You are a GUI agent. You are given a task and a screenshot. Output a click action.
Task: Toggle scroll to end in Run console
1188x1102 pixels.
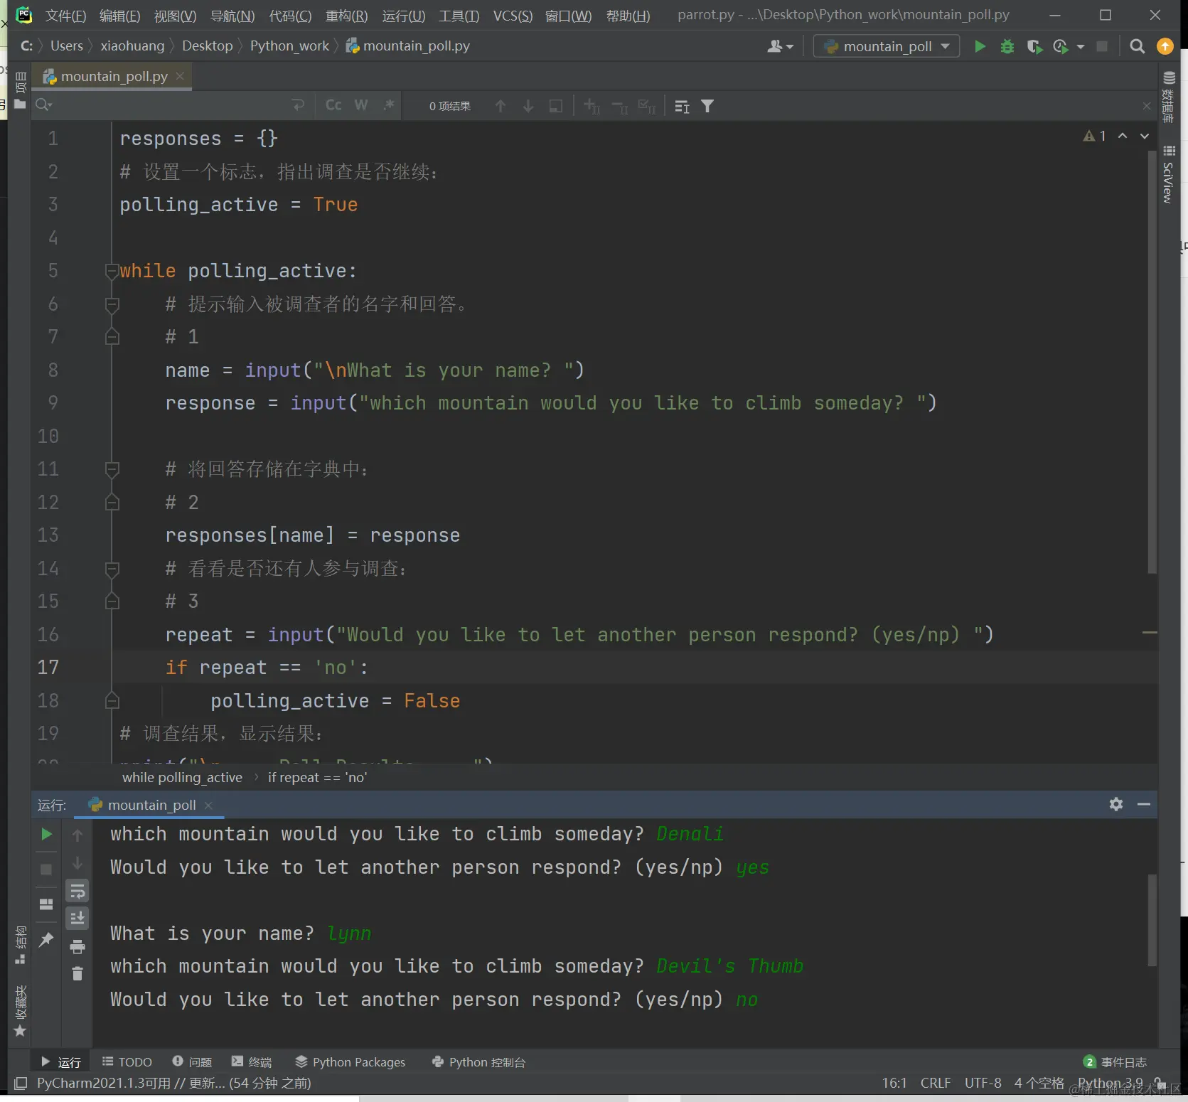coord(77,918)
